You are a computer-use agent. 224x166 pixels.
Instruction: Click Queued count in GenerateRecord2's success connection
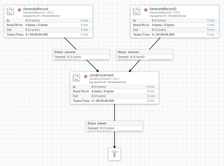137,57
